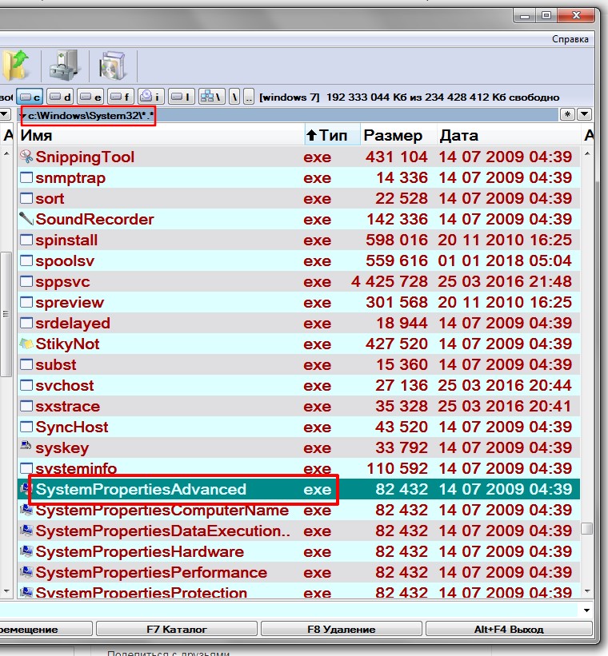This screenshot has width=608, height=656.
Task: Go to parent directory (..) button
Action: 249,97
